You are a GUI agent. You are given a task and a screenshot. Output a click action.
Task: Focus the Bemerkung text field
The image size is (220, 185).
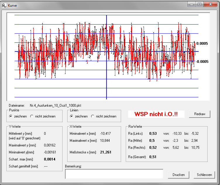coord(114,174)
